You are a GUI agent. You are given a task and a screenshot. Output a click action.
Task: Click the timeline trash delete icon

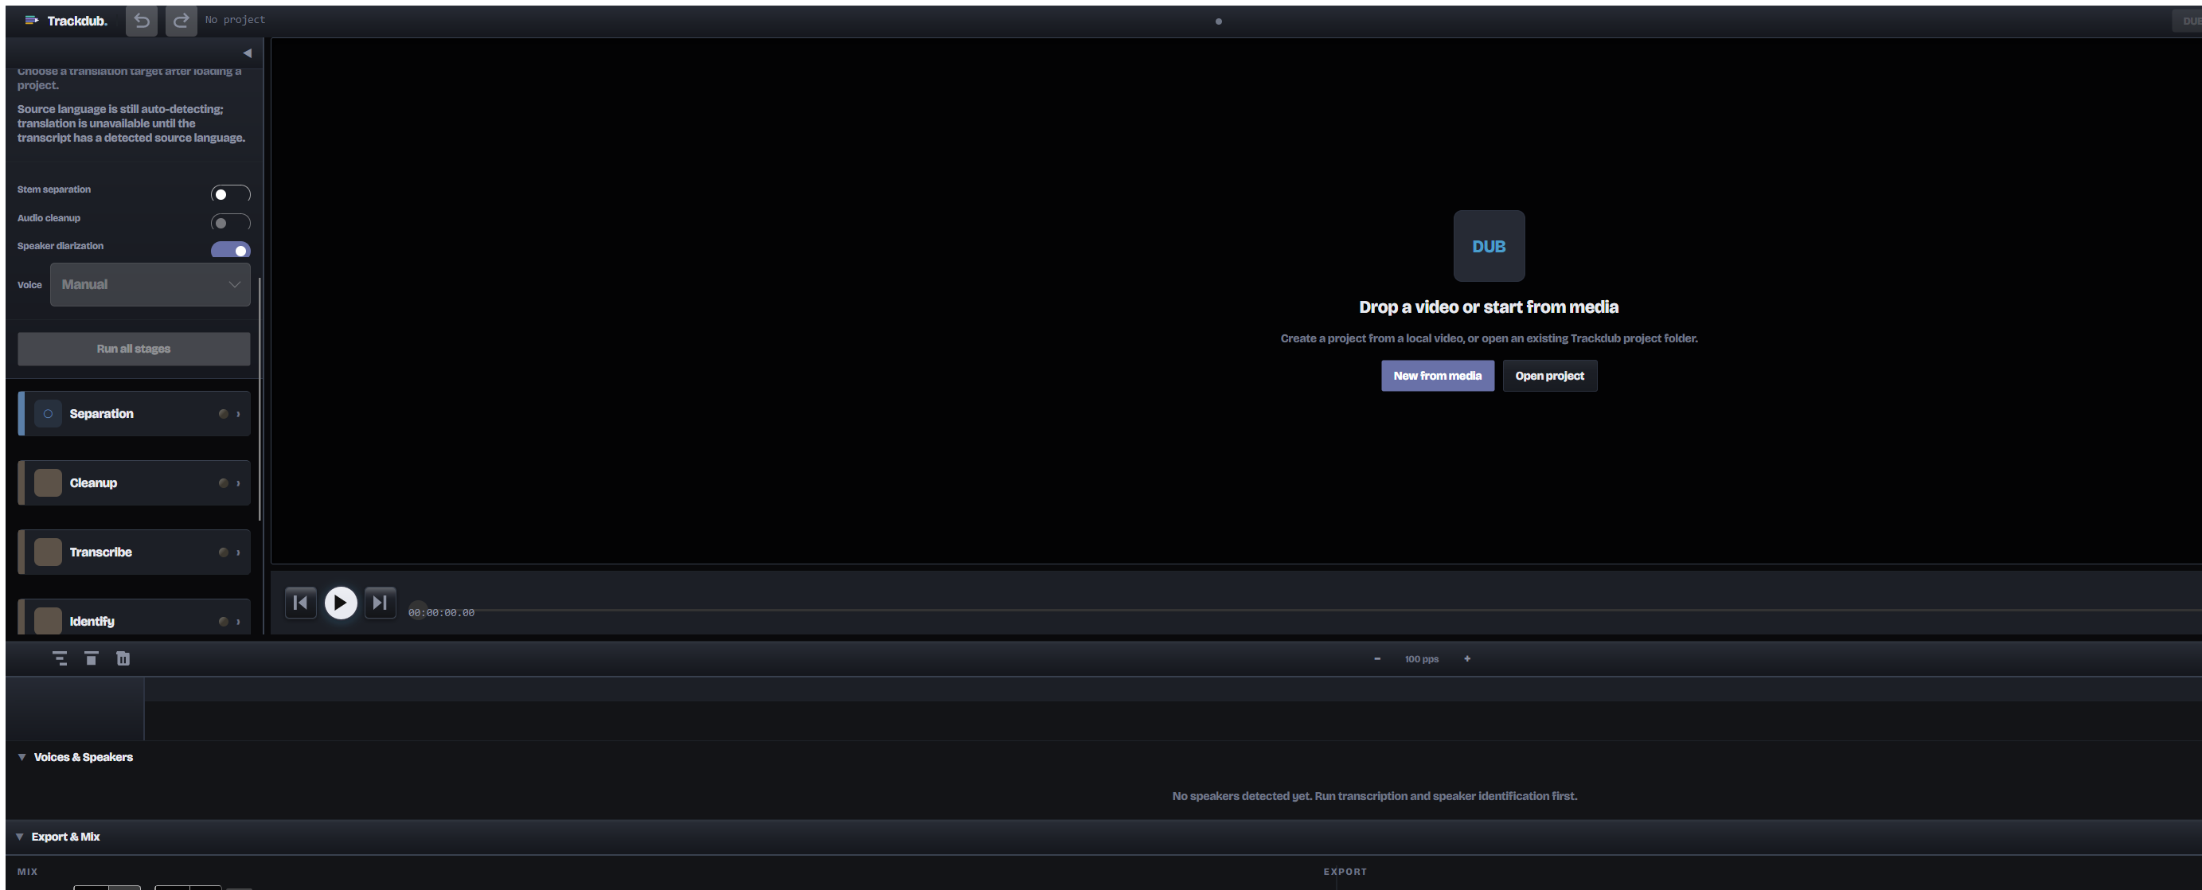pos(123,658)
